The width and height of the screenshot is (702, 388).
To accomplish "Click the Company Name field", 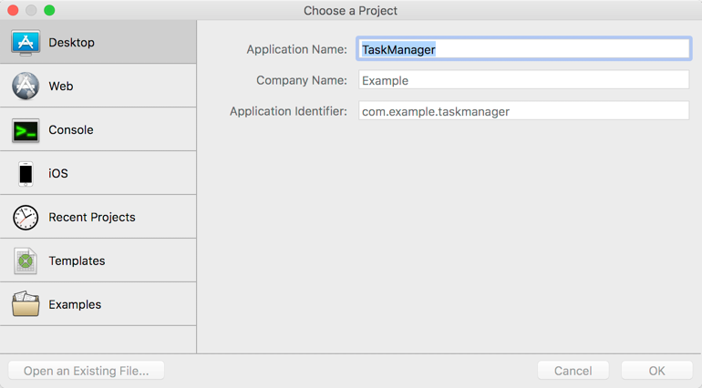I will [523, 80].
